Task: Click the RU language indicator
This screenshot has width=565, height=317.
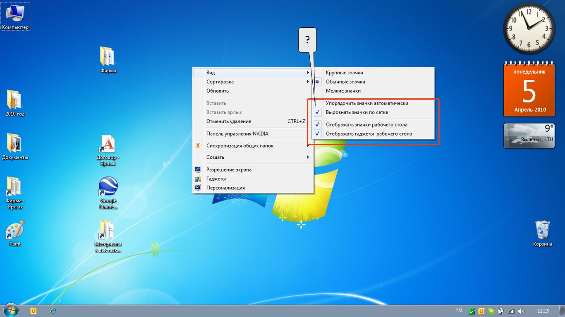Action: [x=458, y=310]
